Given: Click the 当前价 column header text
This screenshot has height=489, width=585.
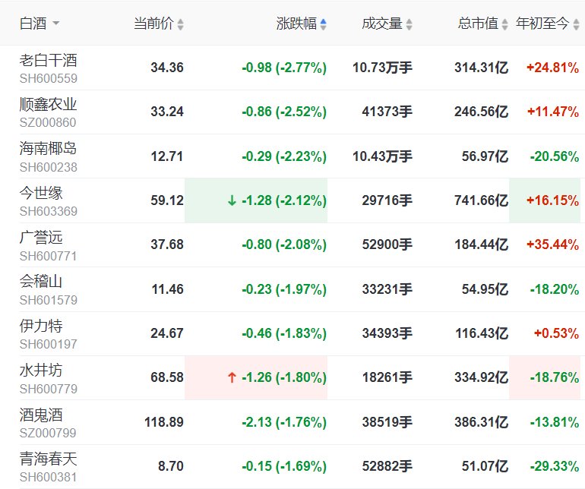Looking at the screenshot, I should (x=154, y=24).
